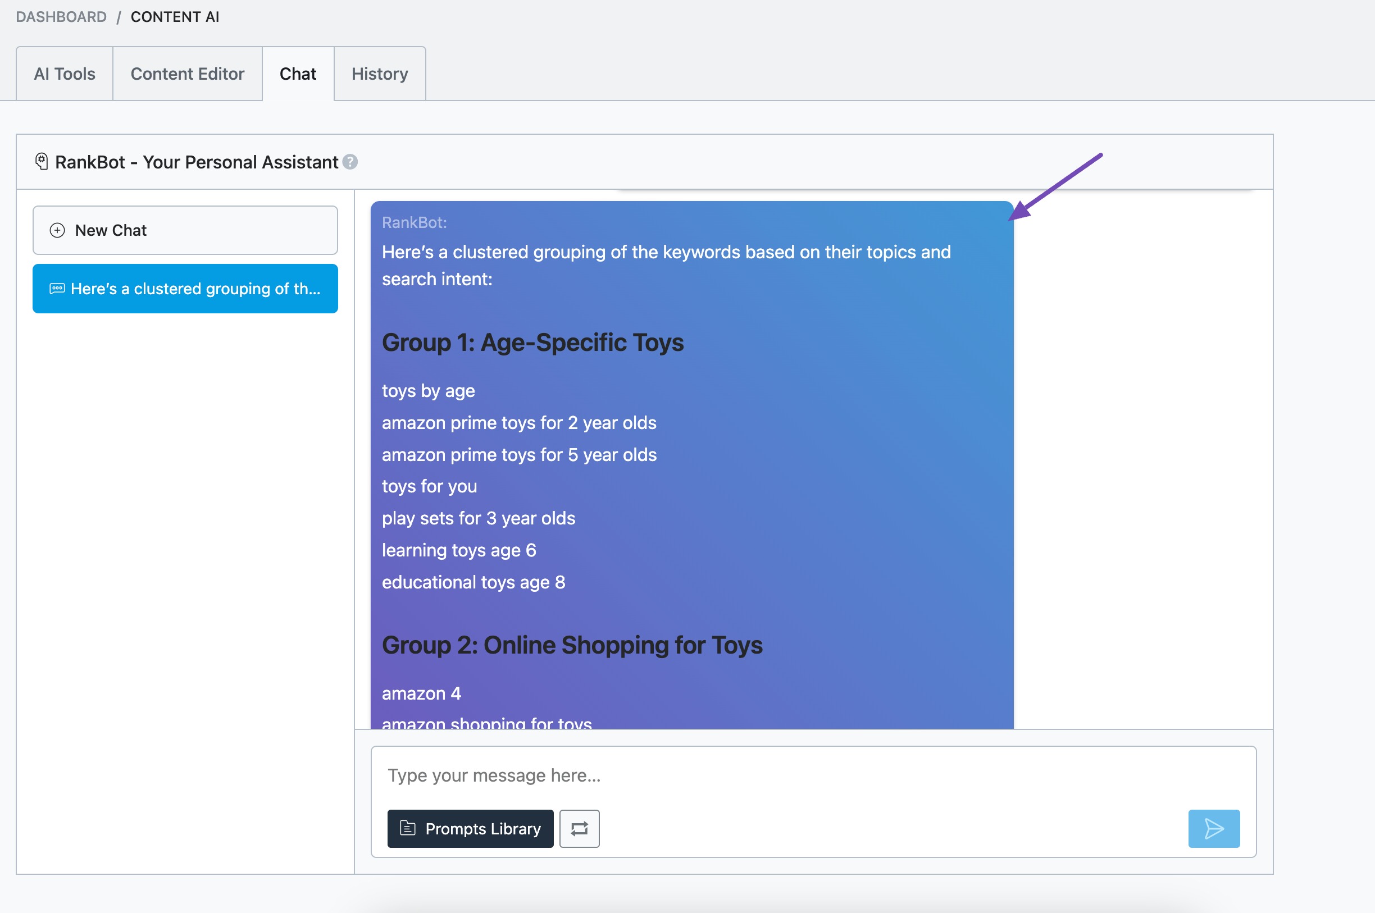Navigate to Dashboard via the breadcrumb
Image resolution: width=1375 pixels, height=913 pixels.
click(x=62, y=16)
